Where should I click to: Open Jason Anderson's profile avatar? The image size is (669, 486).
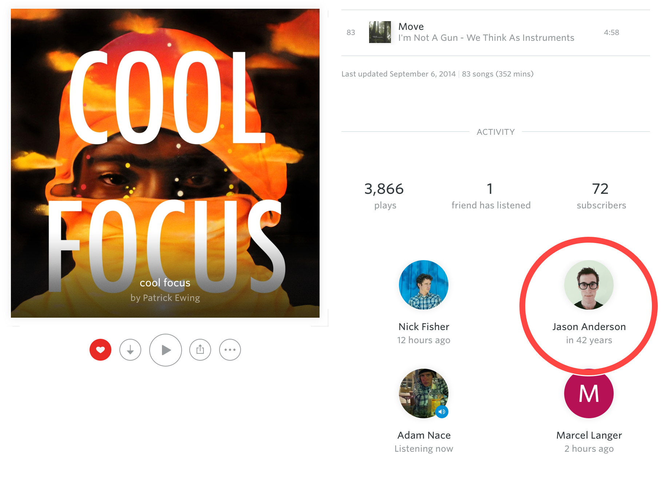589,285
